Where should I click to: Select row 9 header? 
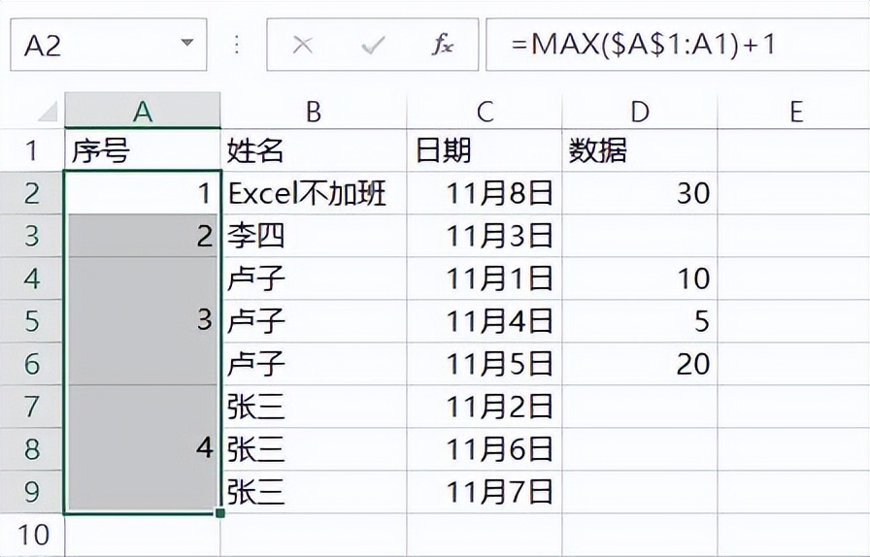[32, 492]
